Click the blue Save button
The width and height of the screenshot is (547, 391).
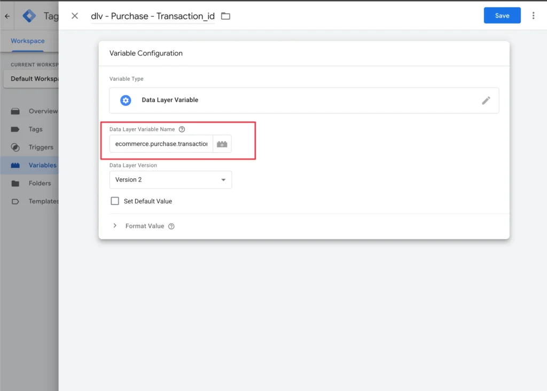[502, 16]
